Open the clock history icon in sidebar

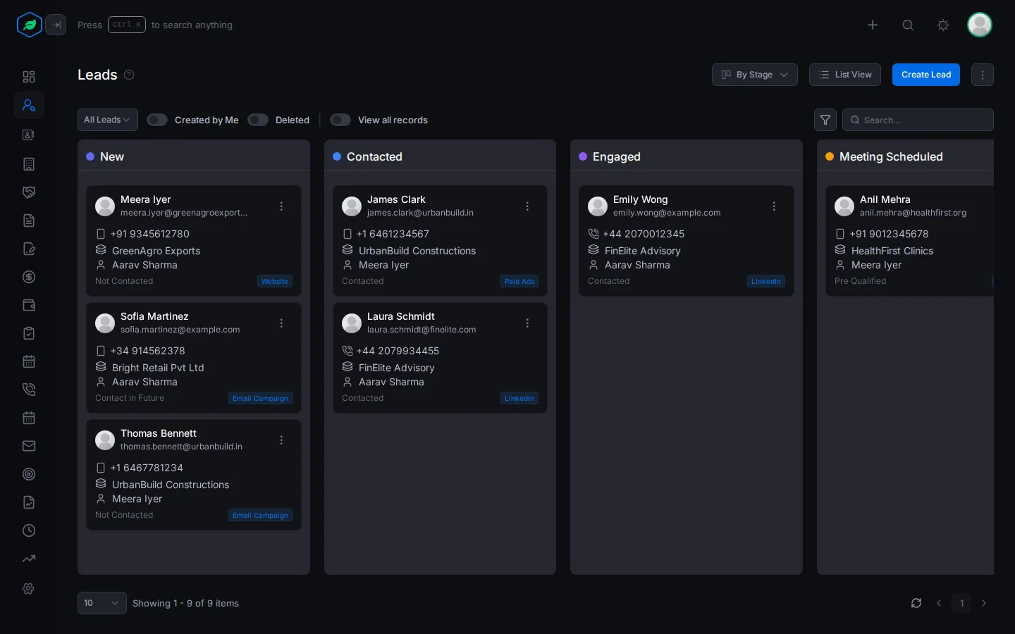(x=29, y=530)
